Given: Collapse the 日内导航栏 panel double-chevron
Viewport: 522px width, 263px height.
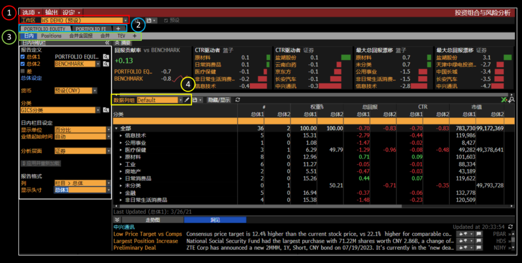Looking at the screenshot, I should pyautogui.click(x=107, y=43).
